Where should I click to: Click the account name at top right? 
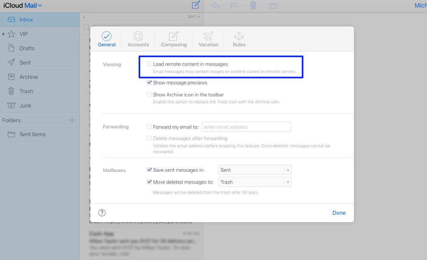(420, 6)
